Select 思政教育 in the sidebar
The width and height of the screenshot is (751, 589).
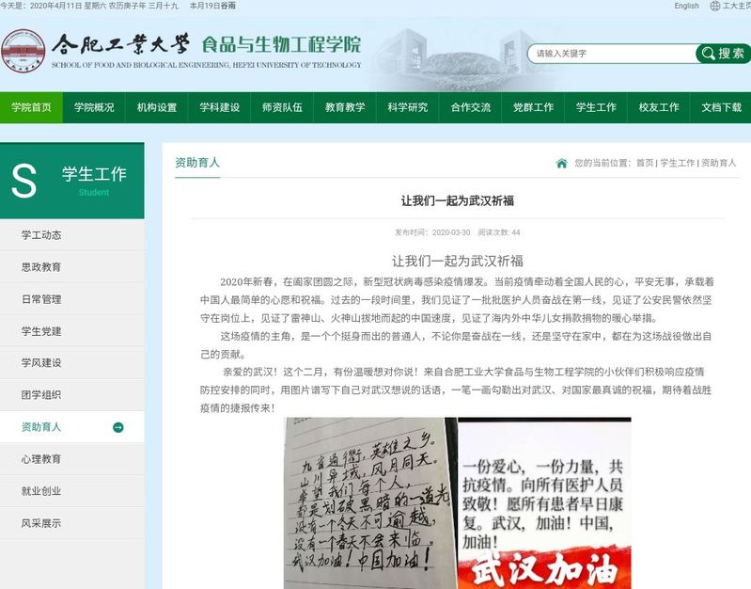[41, 267]
